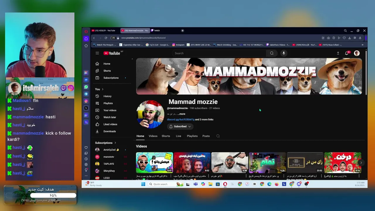The width and height of the screenshot is (375, 211).
Task: Open the Shorts sidebar entry
Action: pos(111,71)
